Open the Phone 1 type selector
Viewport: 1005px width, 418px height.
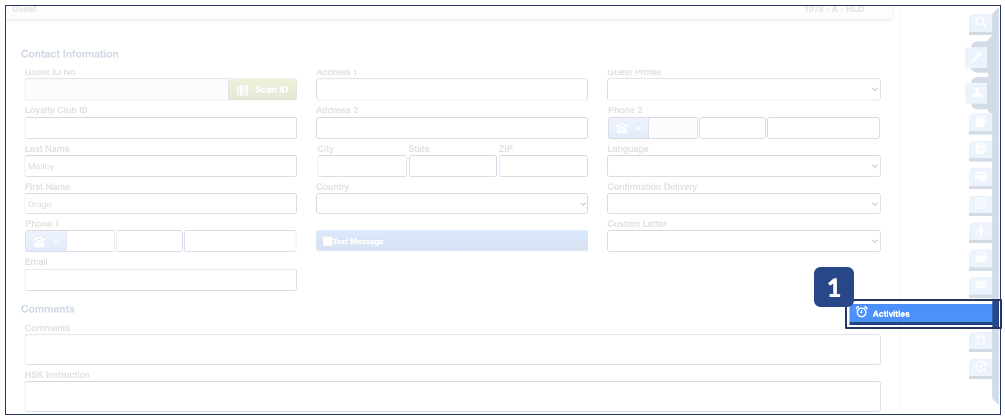46,241
